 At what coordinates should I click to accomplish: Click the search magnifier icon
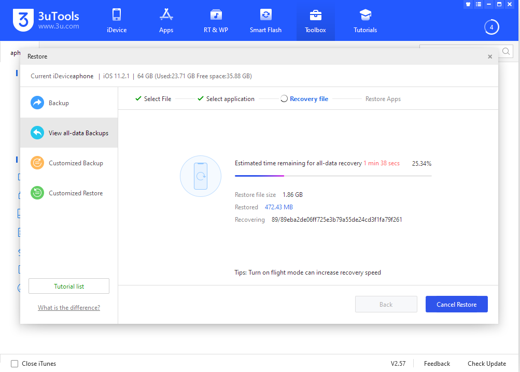505,51
